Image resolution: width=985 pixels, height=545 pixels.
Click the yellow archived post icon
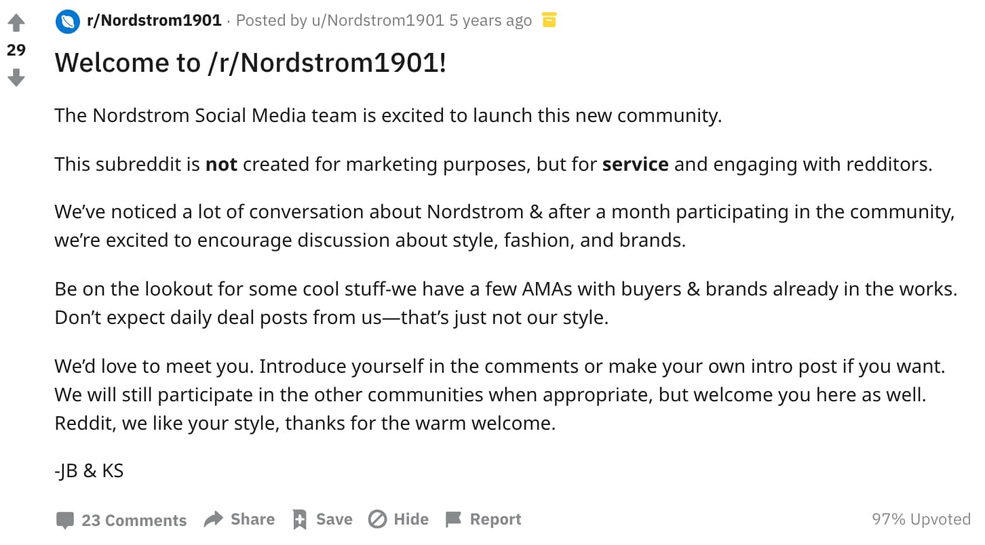tap(549, 20)
